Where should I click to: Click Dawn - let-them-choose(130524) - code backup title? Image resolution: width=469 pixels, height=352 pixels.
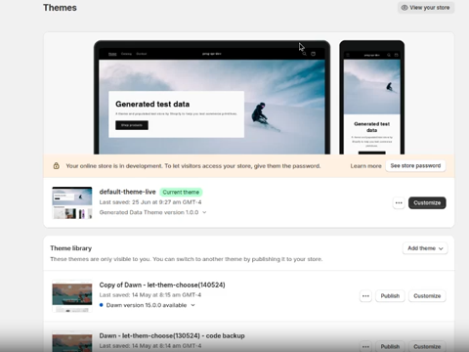(x=172, y=335)
